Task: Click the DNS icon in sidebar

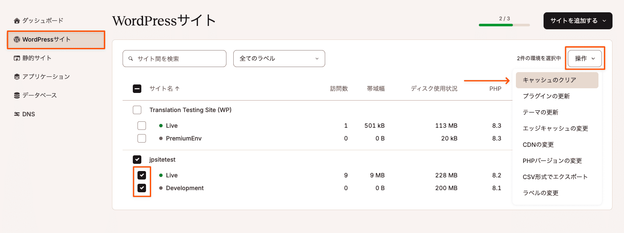Action: click(x=17, y=114)
